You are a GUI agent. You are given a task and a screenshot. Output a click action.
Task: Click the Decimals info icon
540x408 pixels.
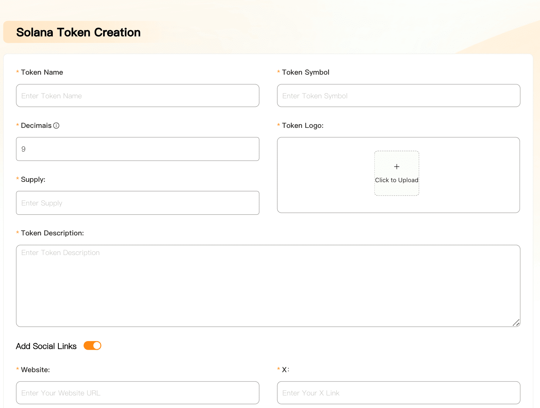coord(56,126)
